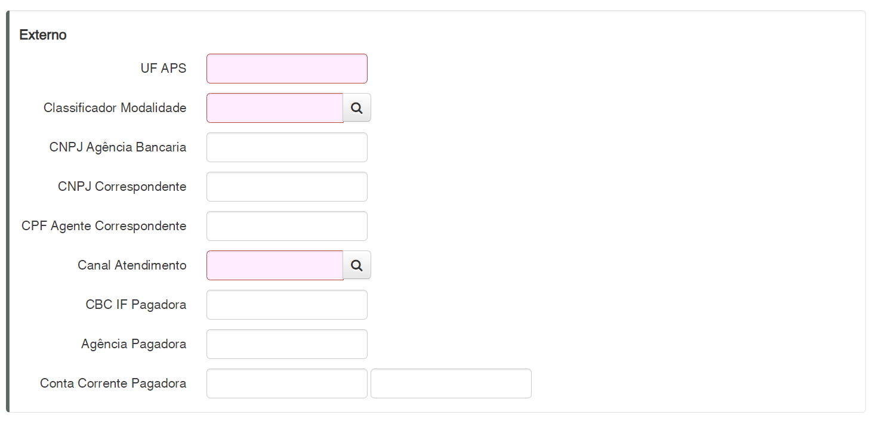885x421 pixels.
Task: Click the Classificador Modalidade search magnifier icon
Action: pos(357,108)
